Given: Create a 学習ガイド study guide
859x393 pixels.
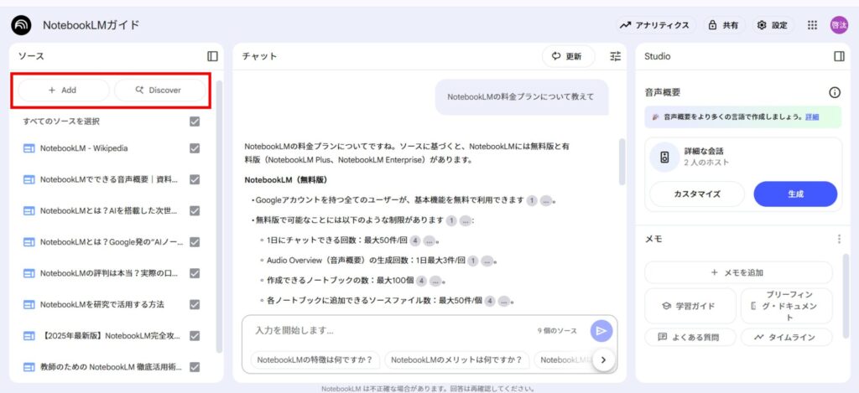Looking at the screenshot, I should point(690,306).
